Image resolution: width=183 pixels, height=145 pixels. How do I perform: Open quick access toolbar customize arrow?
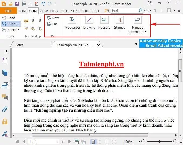(x=55, y=4)
